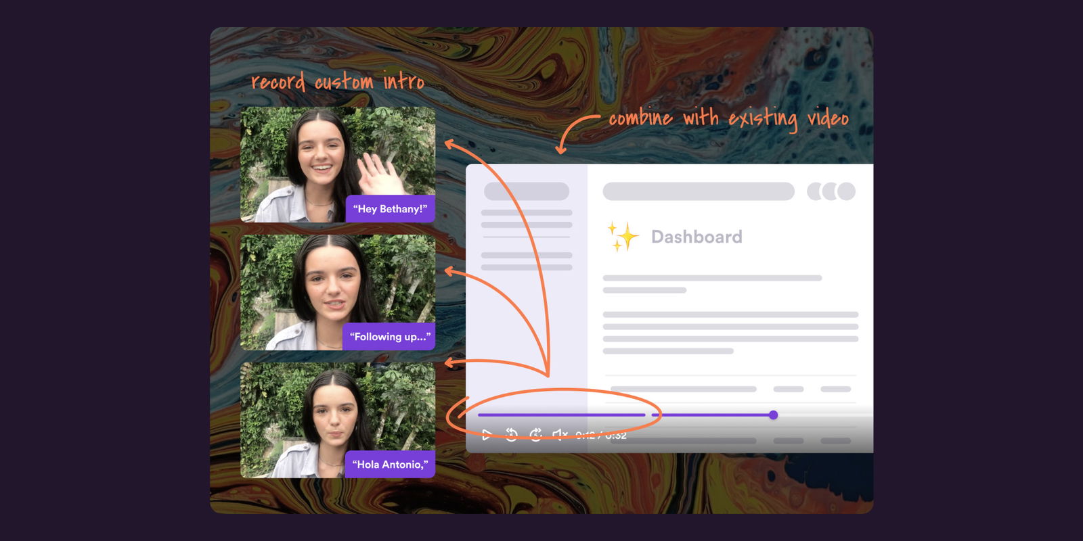Open the "Hey Bethany!" intro thumbnail
Image resolution: width=1083 pixels, height=541 pixels.
(x=338, y=164)
